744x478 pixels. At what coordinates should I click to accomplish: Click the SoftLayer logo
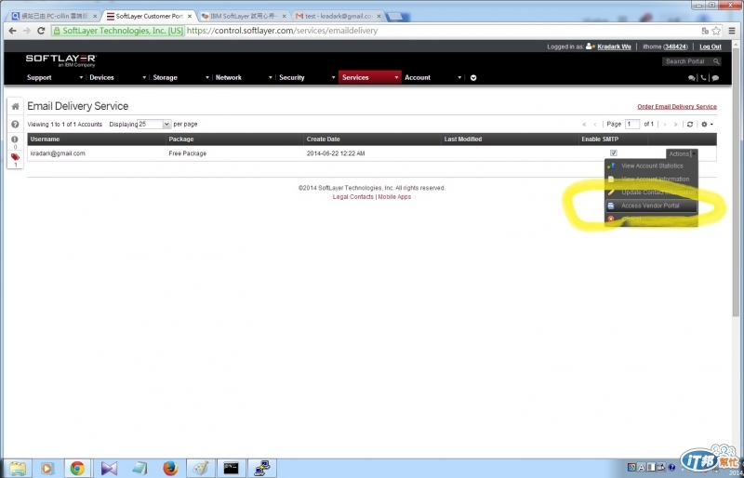61,60
